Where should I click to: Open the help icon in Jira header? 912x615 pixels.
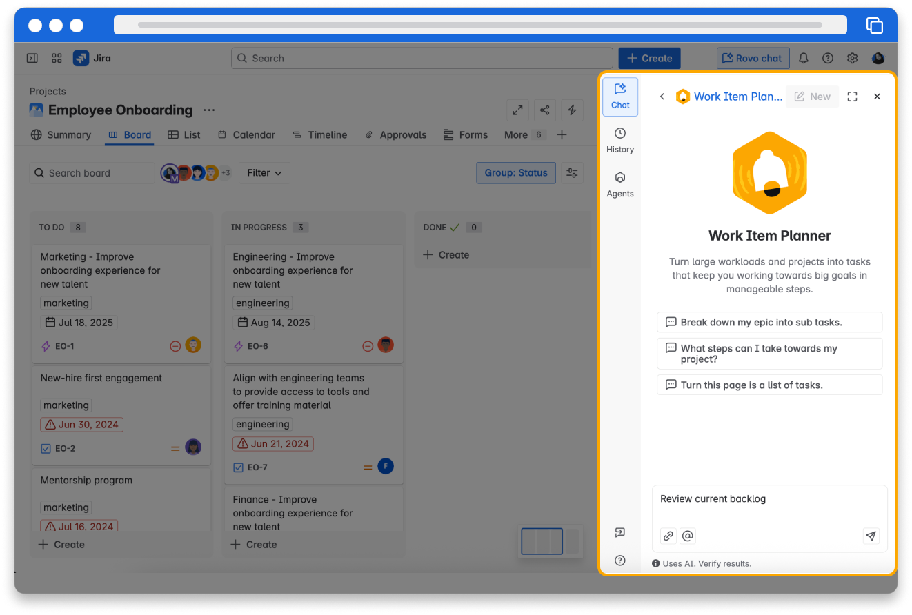click(828, 59)
